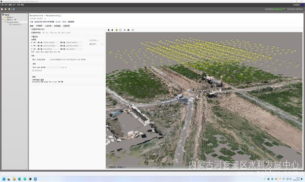
Task: Toggle the discard empty tiles checkbox
Action: click(33, 70)
